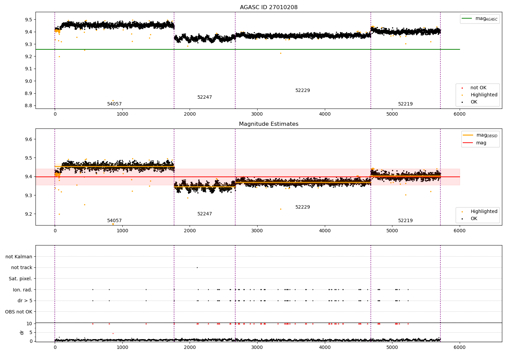Click the 'not OK' entry in the top plot legend
The height and width of the screenshot is (355, 507).
click(478, 88)
